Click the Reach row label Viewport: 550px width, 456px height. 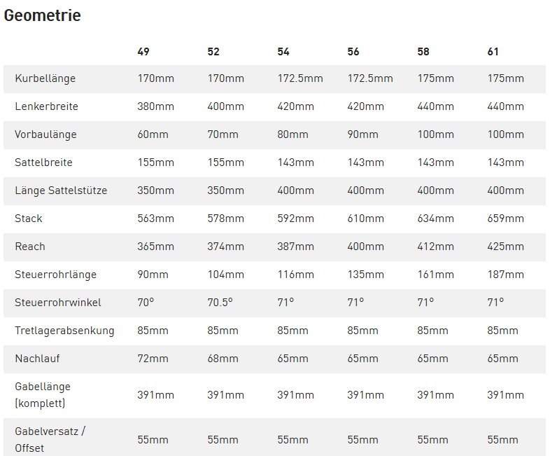(x=30, y=247)
